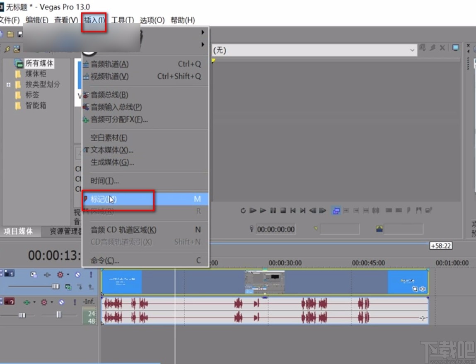Click the field beside the blue-yellow length icon
Screen dimensions: 476x364
point(404,229)
